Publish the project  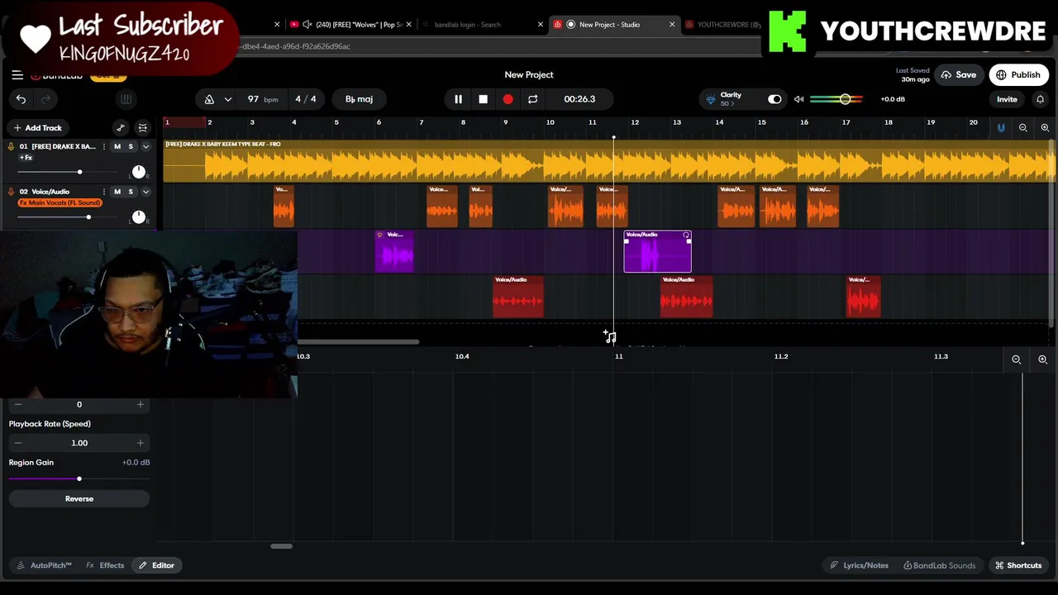[x=1017, y=75]
